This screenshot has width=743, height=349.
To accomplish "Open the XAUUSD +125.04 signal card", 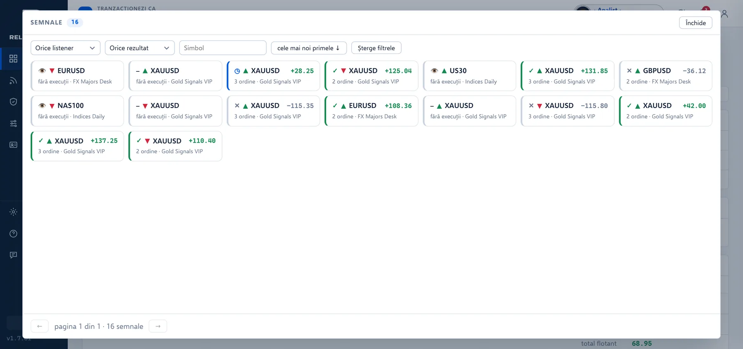I will click(x=371, y=76).
